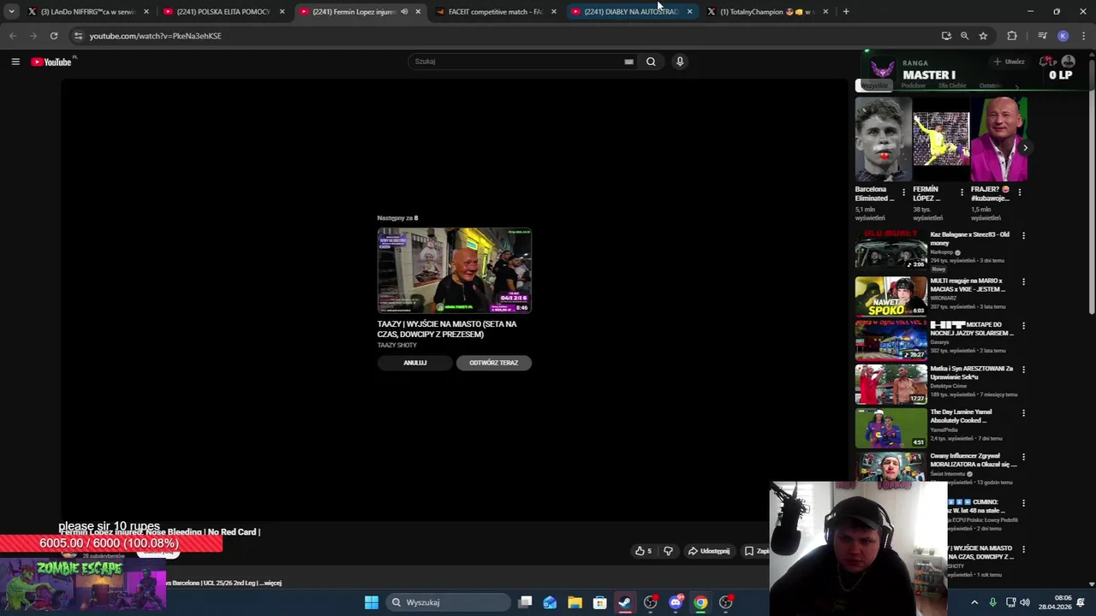The image size is (1096, 616).
Task: Select the Wszystkie filter chip
Action: [x=874, y=86]
